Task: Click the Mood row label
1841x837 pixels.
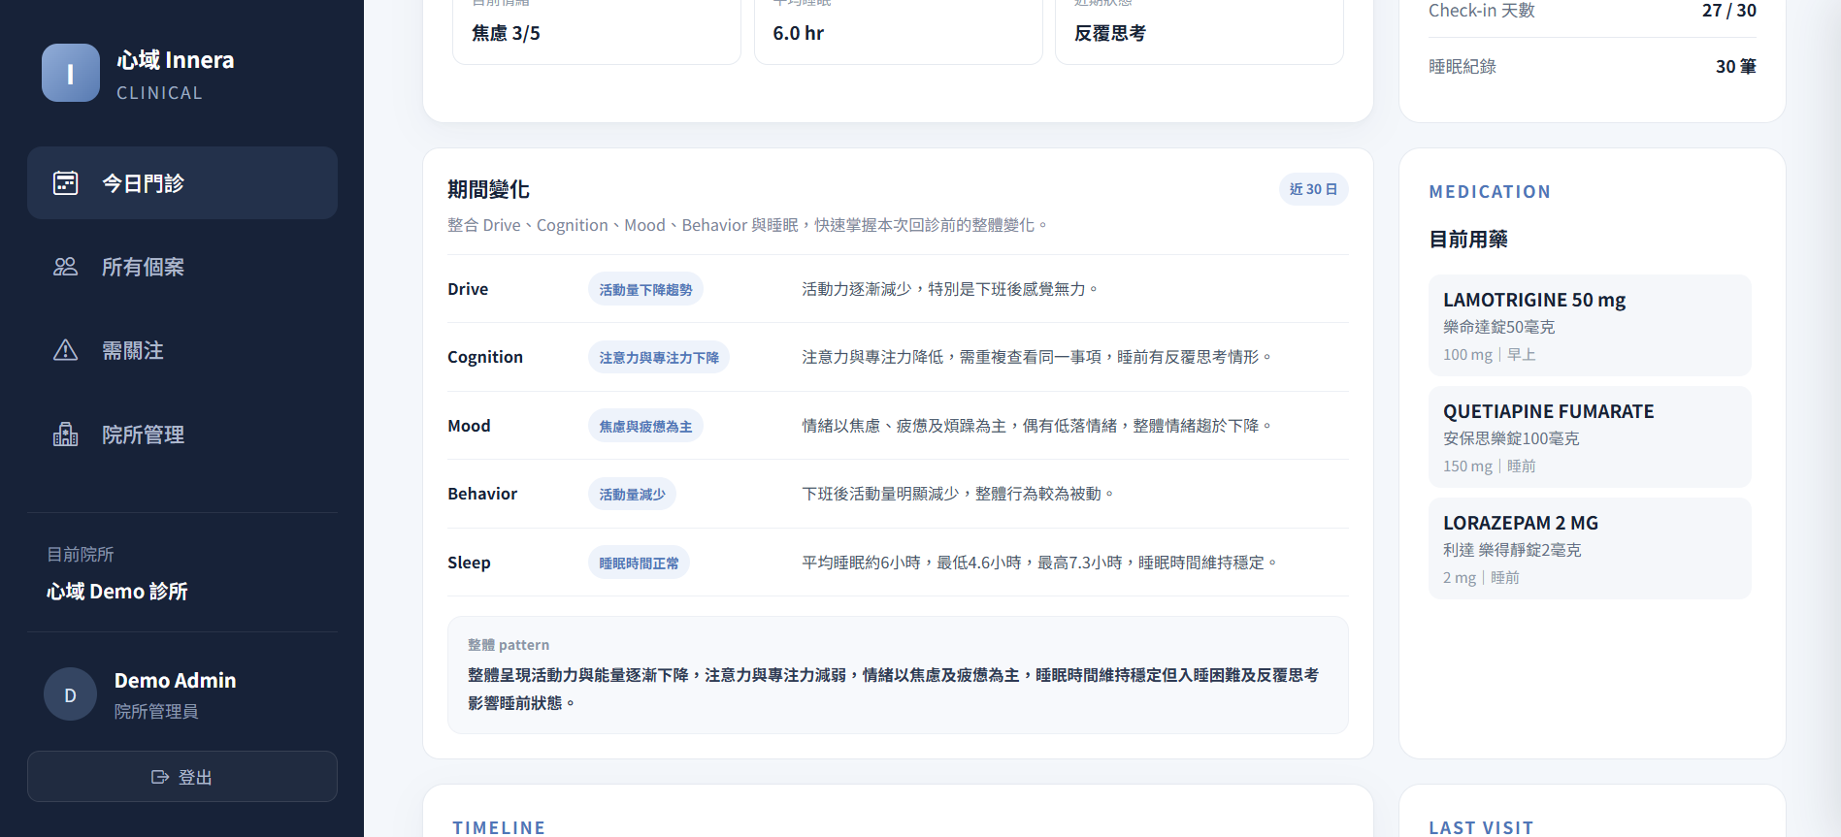Action: pyautogui.click(x=469, y=426)
